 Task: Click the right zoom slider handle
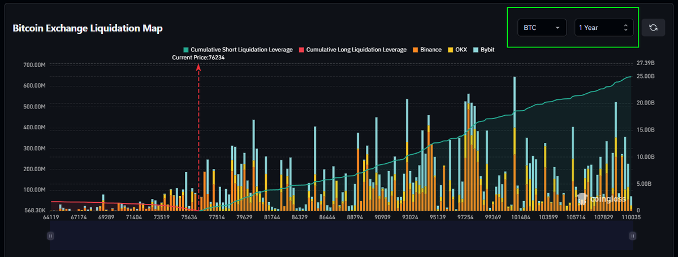click(x=633, y=236)
